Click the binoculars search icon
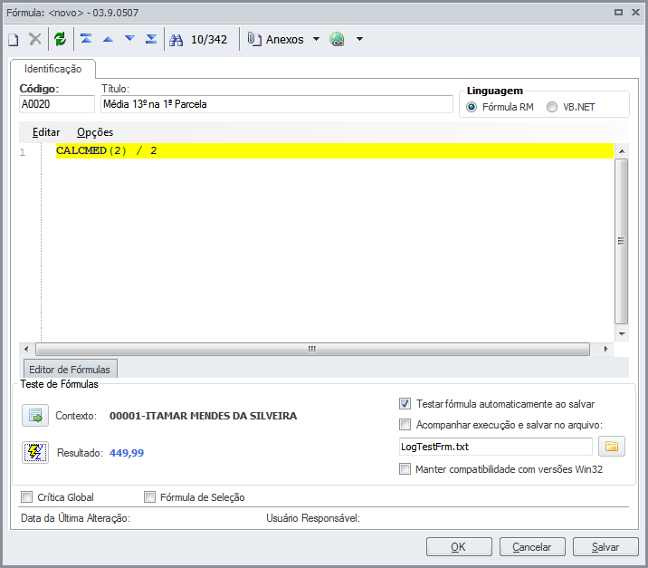The image size is (648, 568). pyautogui.click(x=176, y=40)
